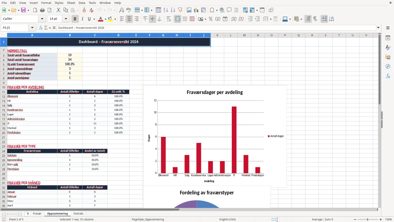Screen dimensions: 394x222
Task: Toggle Align Left
Action: tap(122, 19)
